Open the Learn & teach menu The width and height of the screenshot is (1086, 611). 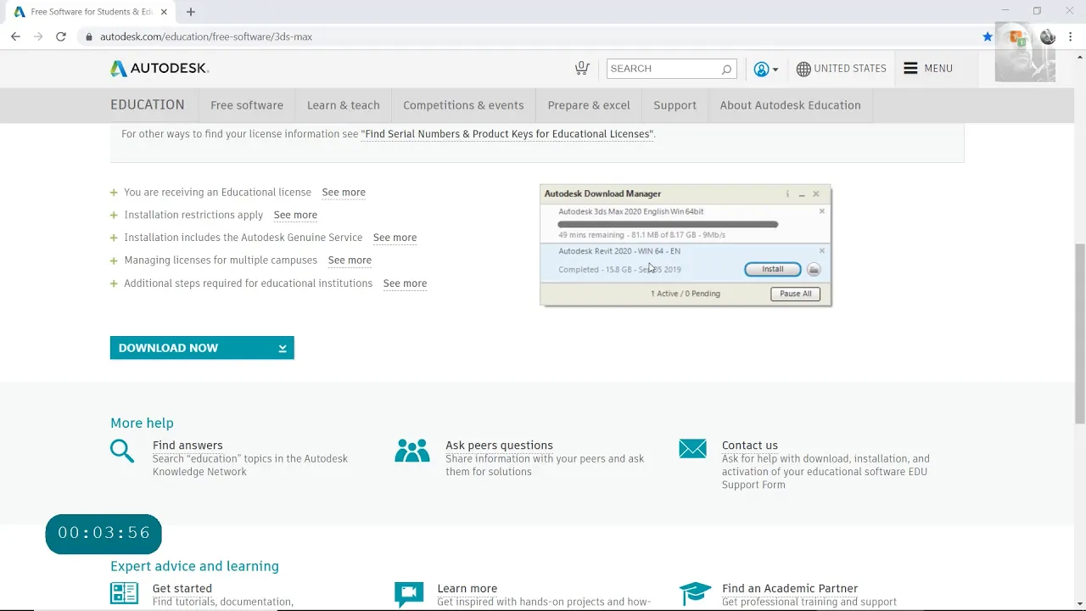click(344, 105)
